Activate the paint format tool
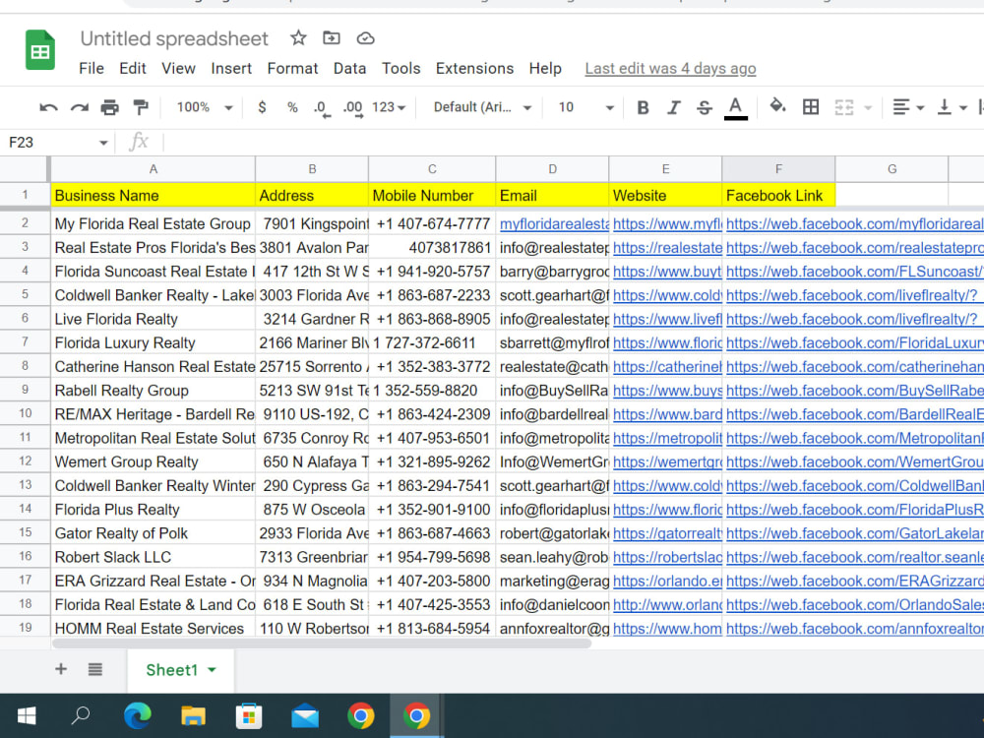 [x=141, y=108]
